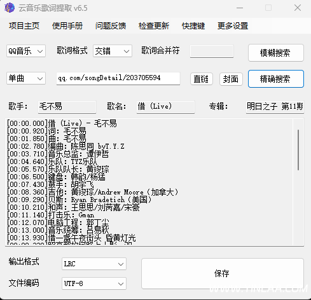Expand the QQ音乐 source dropdown

coord(26,51)
